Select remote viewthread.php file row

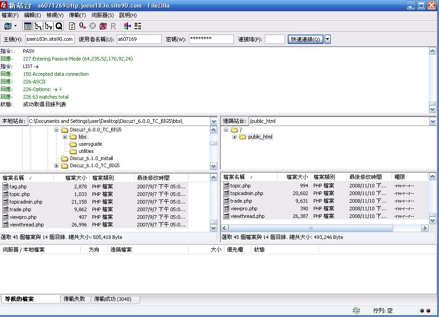pos(325,216)
